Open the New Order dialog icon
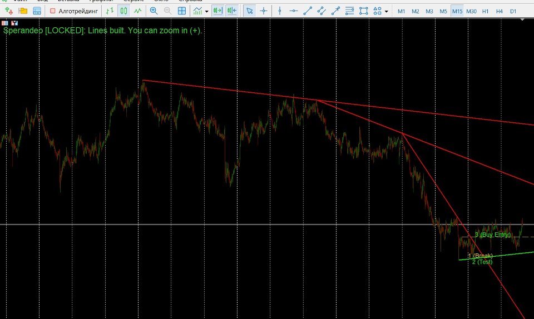Screen dimensions: 534x319 click(x=9, y=11)
